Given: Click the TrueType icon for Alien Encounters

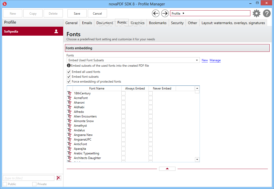Looking at the screenshot, I should [69, 116].
